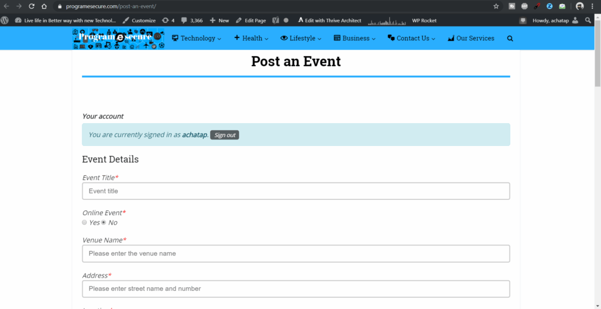This screenshot has width=601, height=309.
Task: Open the WordPress logo admin menu
Action: tap(5, 21)
